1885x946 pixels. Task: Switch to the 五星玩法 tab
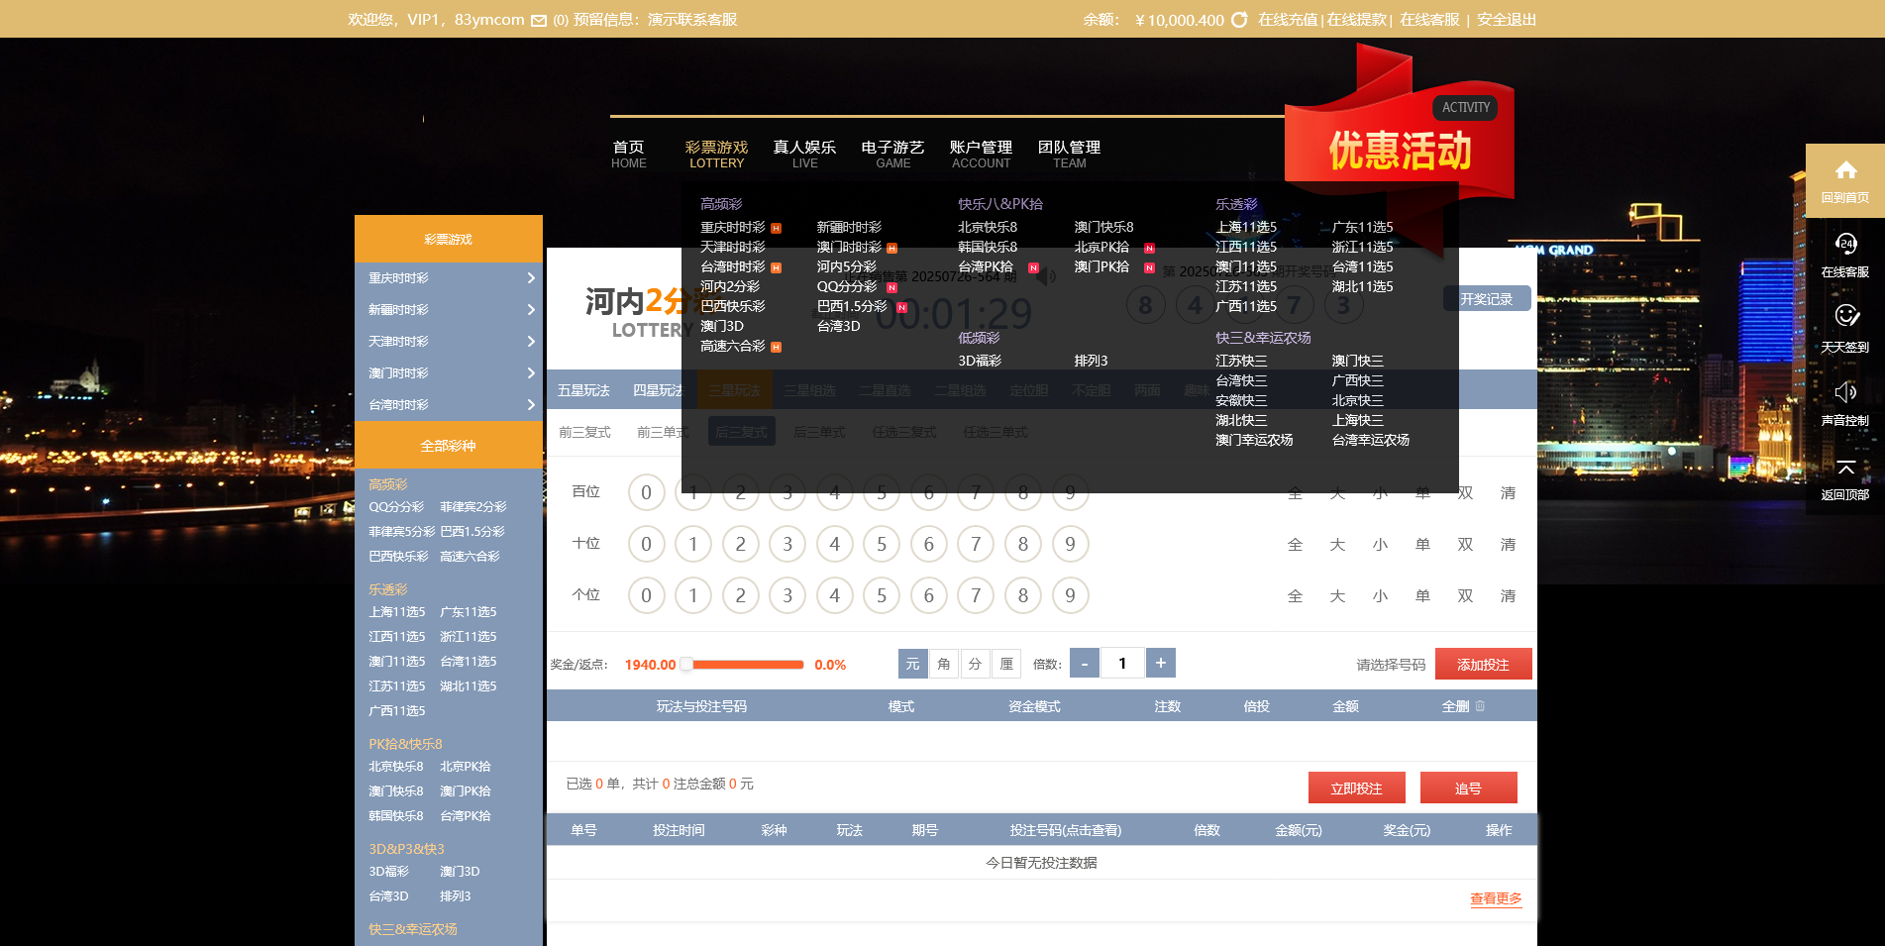(583, 390)
